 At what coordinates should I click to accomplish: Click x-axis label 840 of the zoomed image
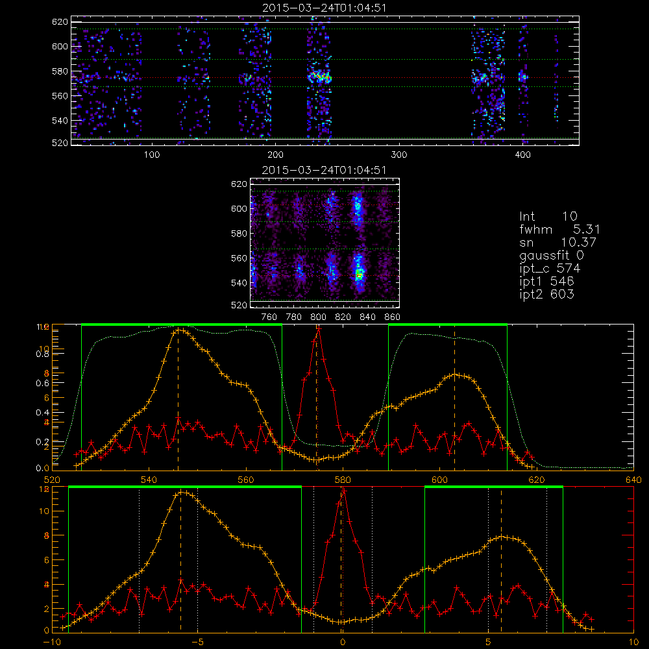coord(367,317)
